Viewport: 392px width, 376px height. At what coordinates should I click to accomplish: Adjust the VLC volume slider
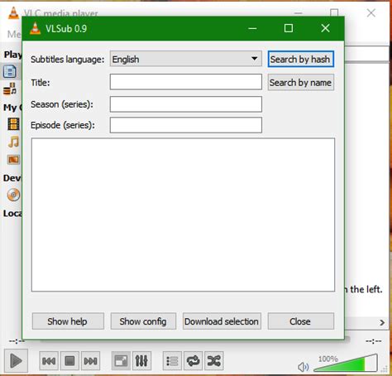[x=346, y=363]
